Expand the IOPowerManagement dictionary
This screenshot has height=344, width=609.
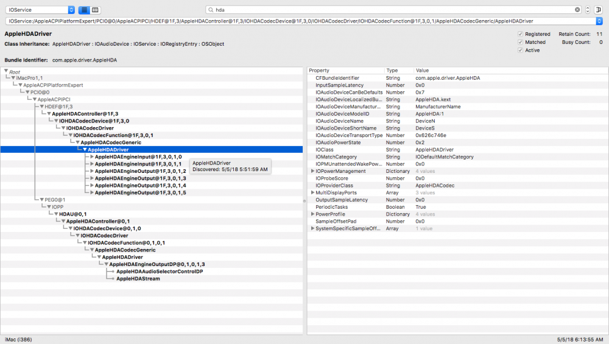pos(312,171)
